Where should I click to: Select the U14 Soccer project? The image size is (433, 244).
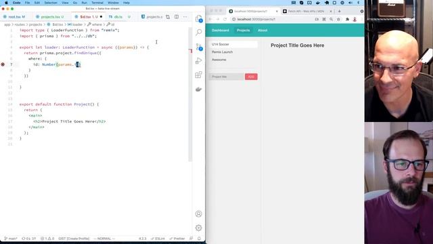(233, 44)
